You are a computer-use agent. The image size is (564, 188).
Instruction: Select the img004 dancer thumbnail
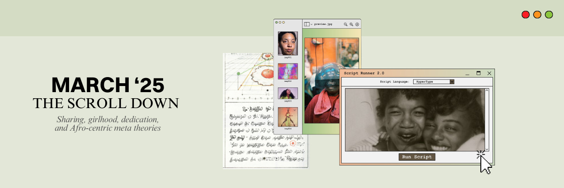pos(288,117)
